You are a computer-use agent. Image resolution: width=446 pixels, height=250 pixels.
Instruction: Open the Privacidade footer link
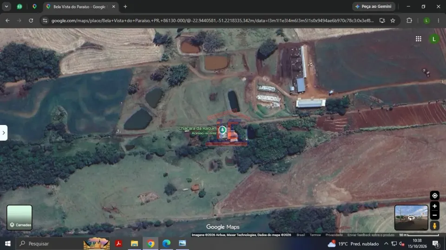click(334, 235)
